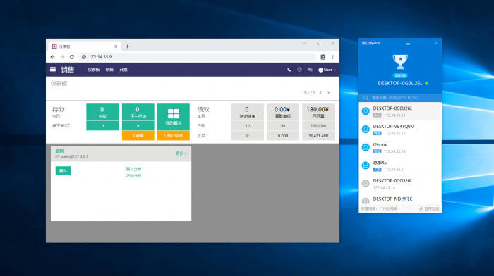This screenshot has height=276, width=494.
Task: Click the browser profile extension icon
Action: point(323,57)
